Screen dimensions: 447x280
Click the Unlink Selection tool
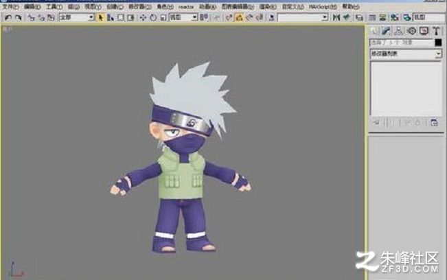[x=41, y=18]
